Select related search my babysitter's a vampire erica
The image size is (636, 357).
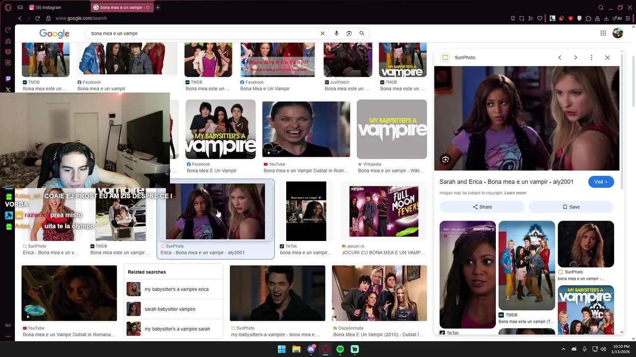[x=173, y=289]
